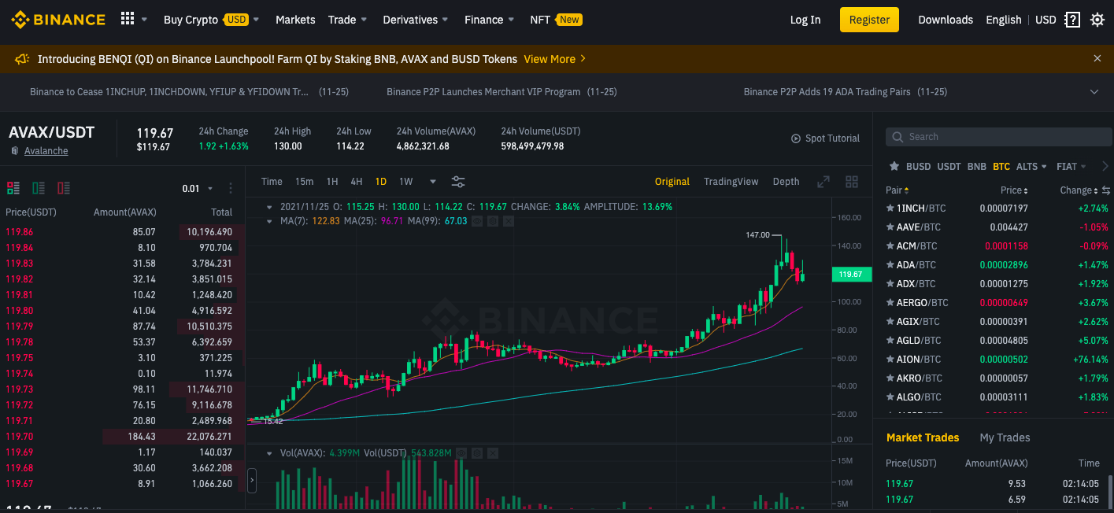
Task: Toggle Vol indicator visibility eye
Action: point(461,453)
